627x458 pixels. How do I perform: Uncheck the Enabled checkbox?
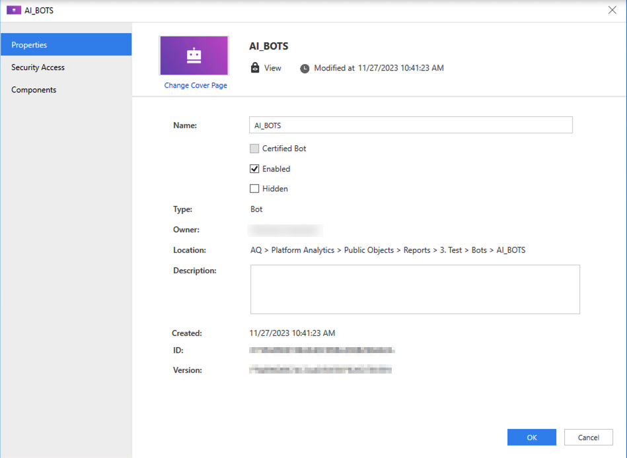pyautogui.click(x=254, y=169)
